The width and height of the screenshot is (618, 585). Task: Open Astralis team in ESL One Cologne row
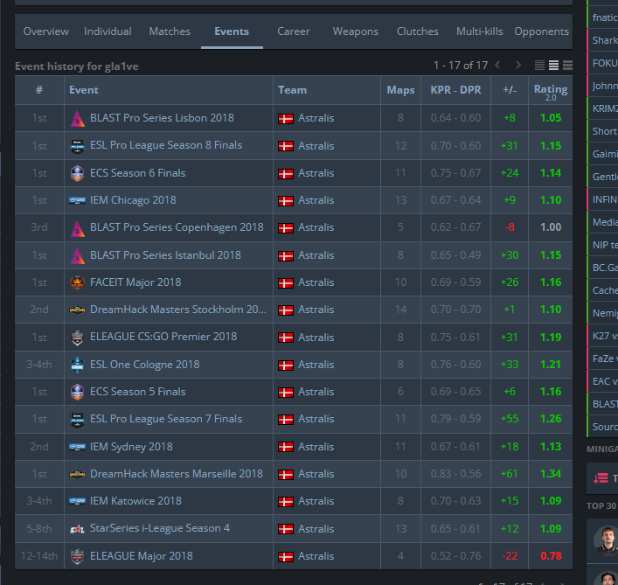[316, 365]
